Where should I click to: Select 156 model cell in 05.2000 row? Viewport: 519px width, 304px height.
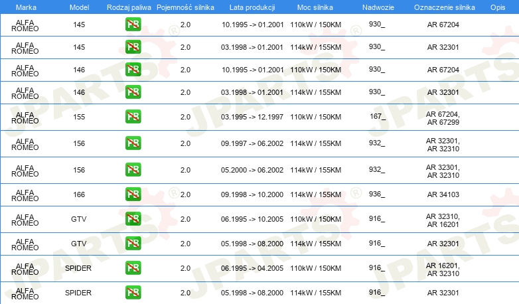[x=79, y=170]
